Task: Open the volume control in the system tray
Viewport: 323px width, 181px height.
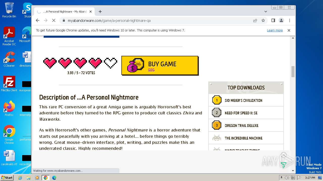Action: (287, 178)
